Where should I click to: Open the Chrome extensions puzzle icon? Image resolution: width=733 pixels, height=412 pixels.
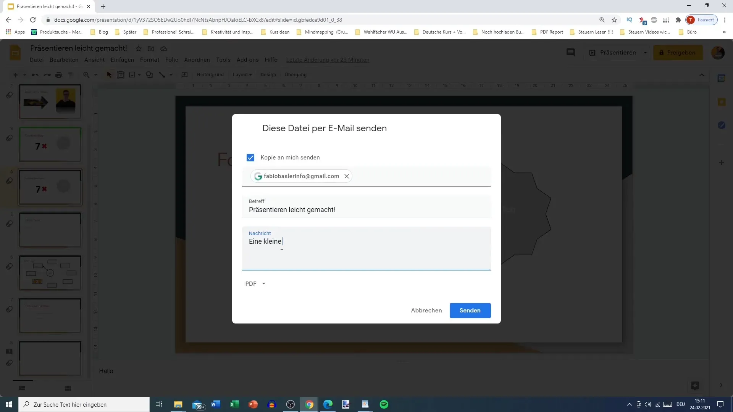(678, 20)
